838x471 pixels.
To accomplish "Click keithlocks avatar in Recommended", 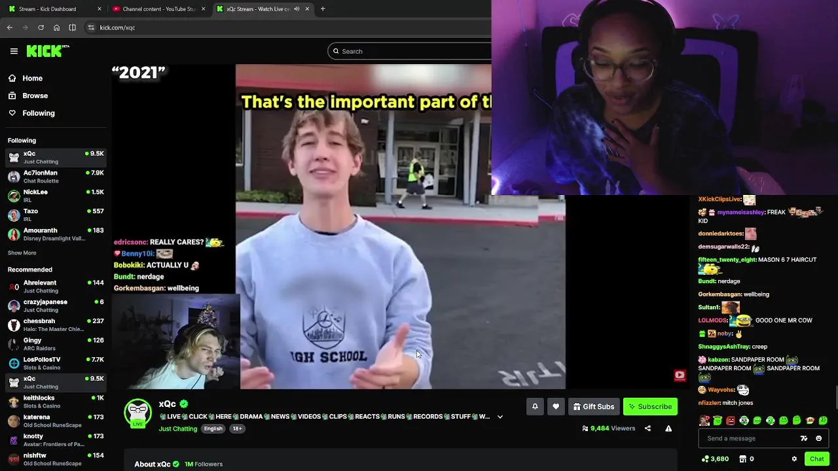I will [x=14, y=402].
